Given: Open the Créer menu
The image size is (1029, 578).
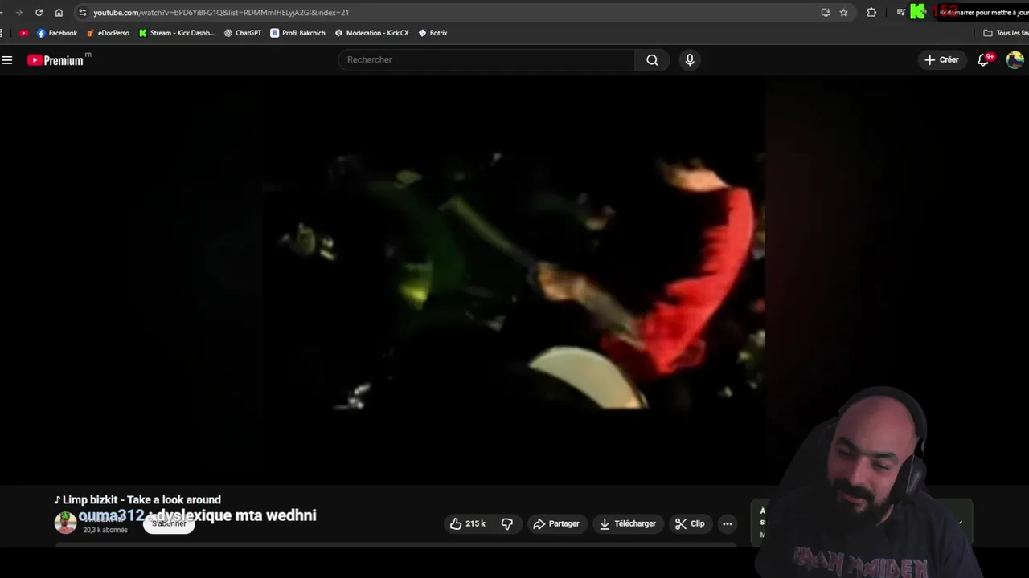Looking at the screenshot, I should click(x=941, y=60).
